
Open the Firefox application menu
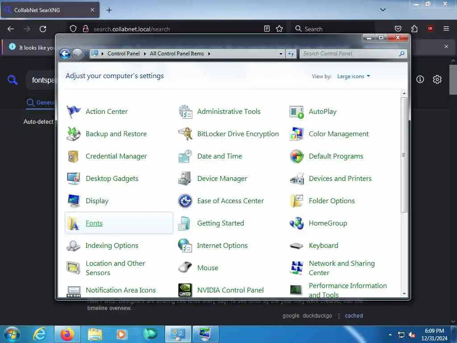[446, 29]
